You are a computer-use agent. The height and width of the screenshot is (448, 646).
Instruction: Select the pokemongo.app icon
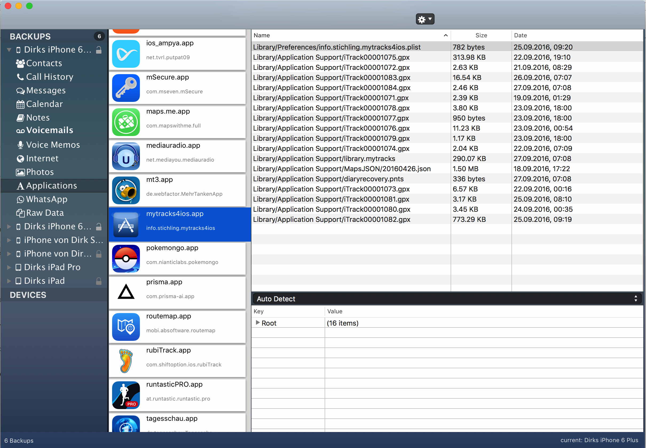[x=126, y=258]
